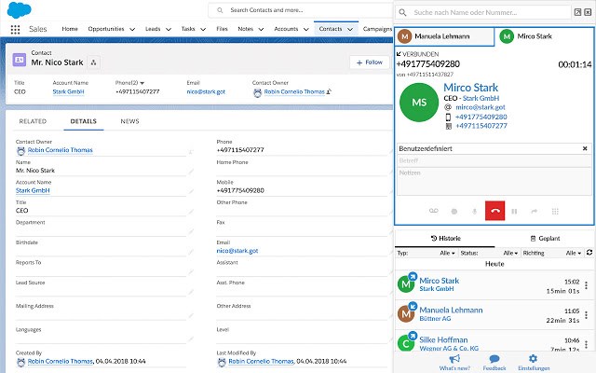Select the Historie tab

tap(445, 239)
